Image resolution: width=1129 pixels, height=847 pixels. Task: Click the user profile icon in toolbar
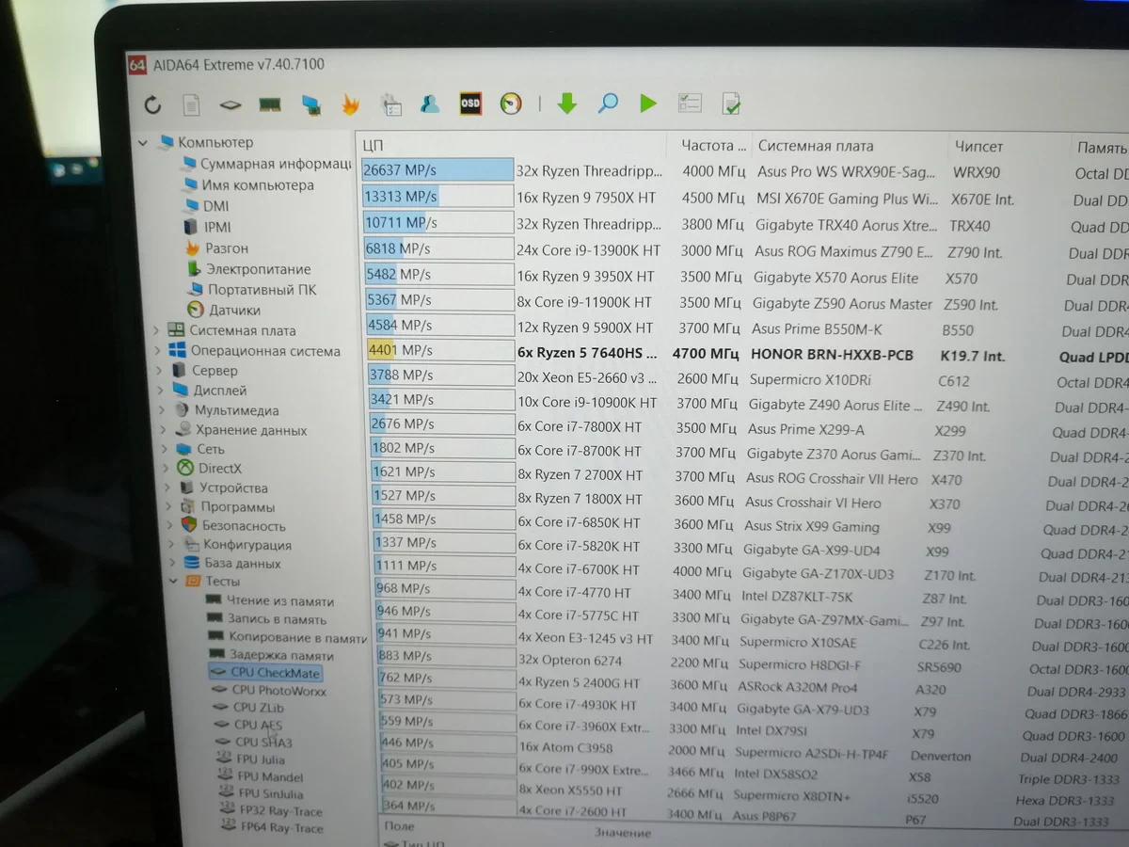[x=430, y=104]
